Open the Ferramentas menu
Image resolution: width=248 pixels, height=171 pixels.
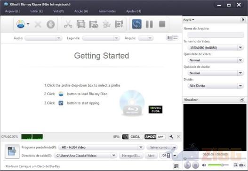(107, 11)
